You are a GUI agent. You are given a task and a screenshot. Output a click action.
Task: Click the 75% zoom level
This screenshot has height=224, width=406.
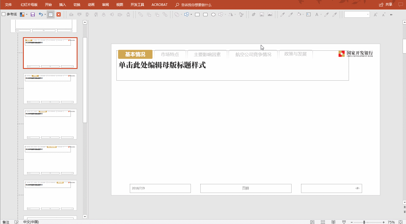click(x=391, y=222)
